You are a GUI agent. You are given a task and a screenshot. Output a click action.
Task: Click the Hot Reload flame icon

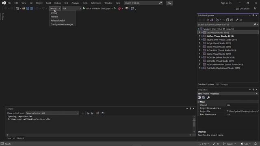point(119,9)
